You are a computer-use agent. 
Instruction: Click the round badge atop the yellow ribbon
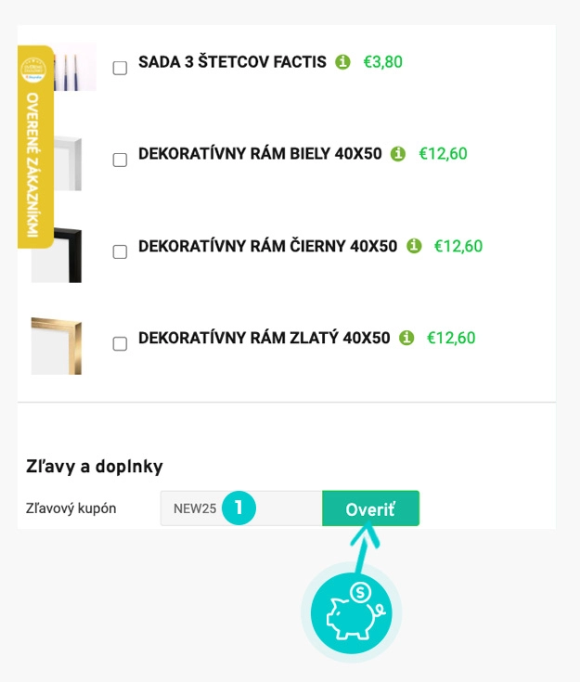tap(36, 71)
